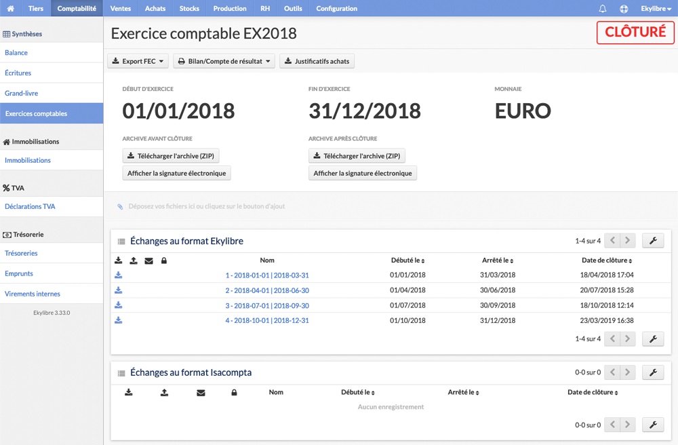Viewport: 678px width, 445px height.
Task: Open the help lifebuoy icon
Action: [x=624, y=9]
